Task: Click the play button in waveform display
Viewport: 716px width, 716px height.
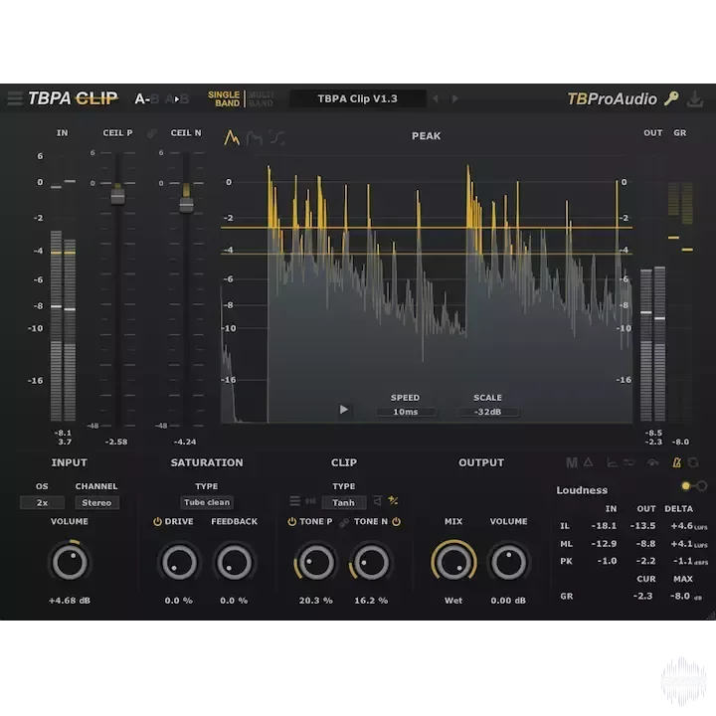Action: click(344, 409)
